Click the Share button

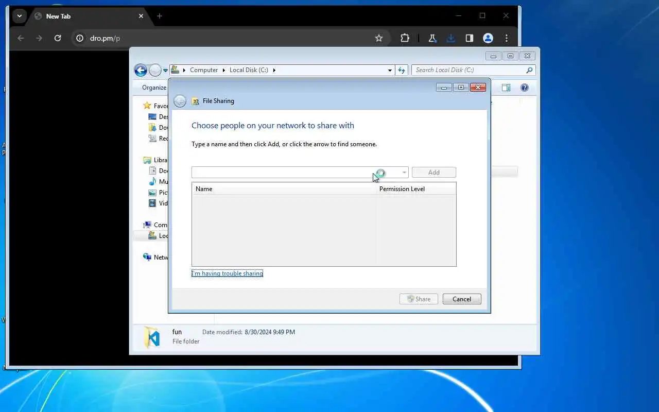coord(419,299)
